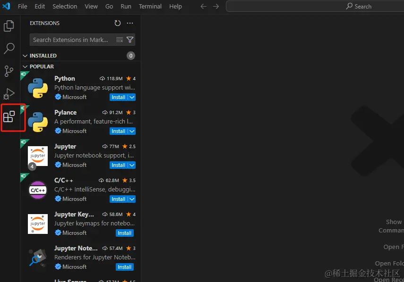
Task: Click the Jupyter Keymap extension logo
Action: (x=38, y=224)
